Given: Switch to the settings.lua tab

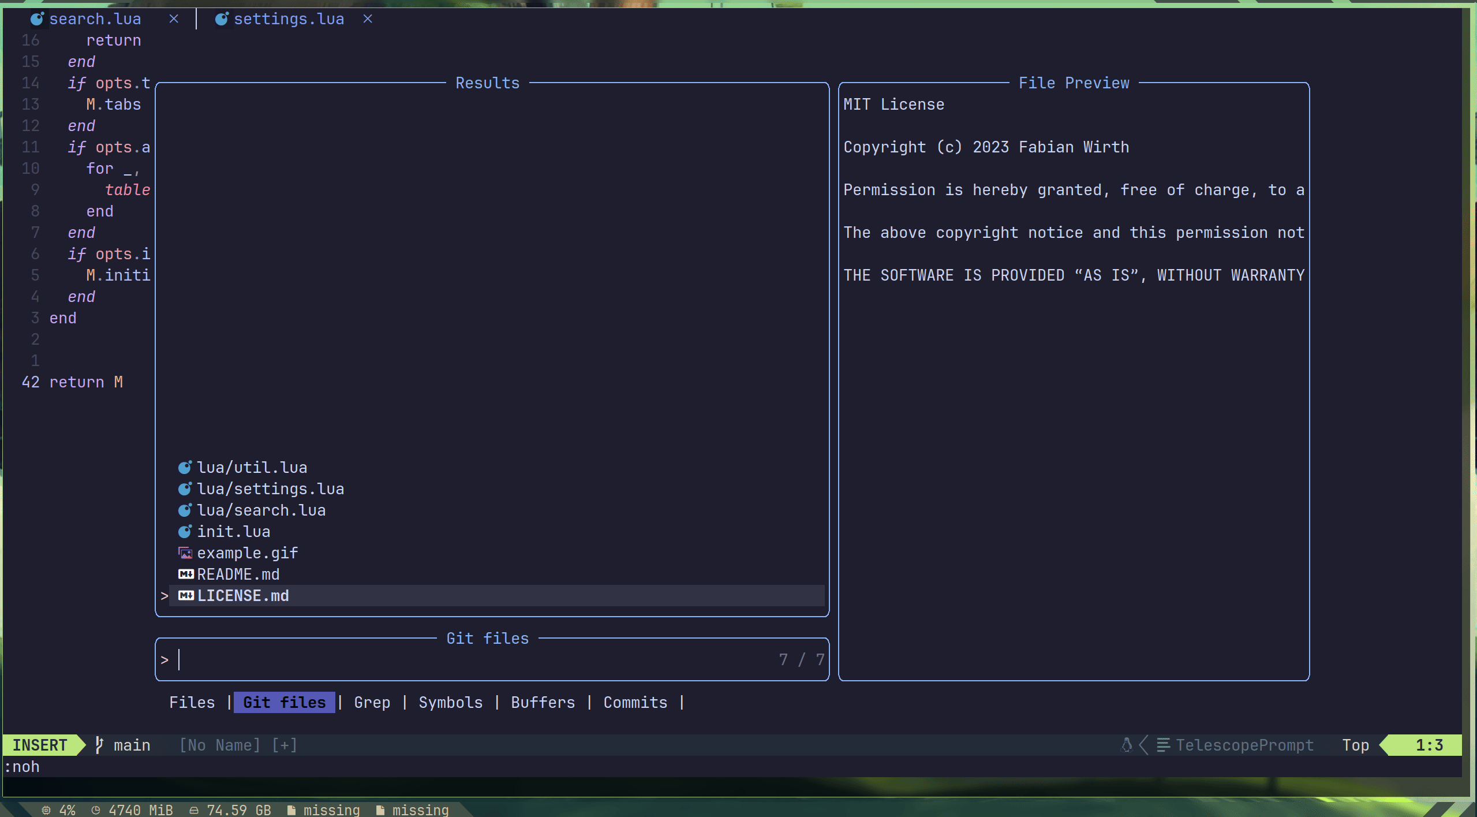Looking at the screenshot, I should [x=288, y=19].
